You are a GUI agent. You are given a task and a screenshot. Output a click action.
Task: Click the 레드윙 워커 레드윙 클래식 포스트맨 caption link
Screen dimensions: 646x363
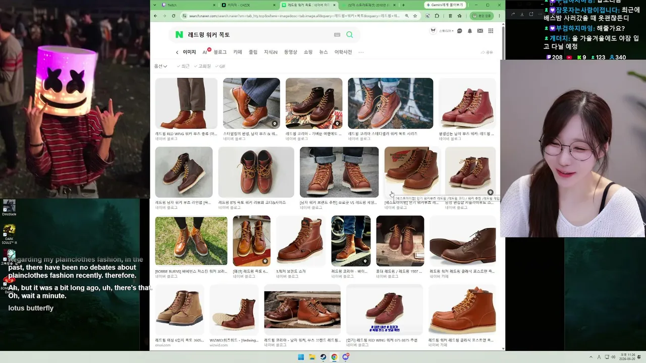pos(462,271)
